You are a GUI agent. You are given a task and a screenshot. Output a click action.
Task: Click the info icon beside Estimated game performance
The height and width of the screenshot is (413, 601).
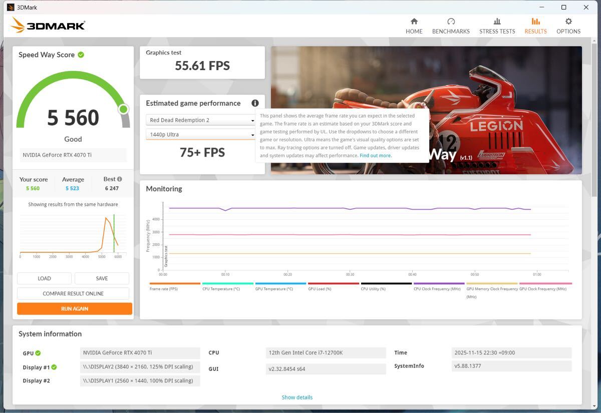click(255, 103)
